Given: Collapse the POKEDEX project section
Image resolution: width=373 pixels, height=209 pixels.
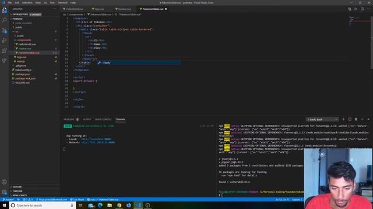Looking at the screenshot, I should (18, 19).
